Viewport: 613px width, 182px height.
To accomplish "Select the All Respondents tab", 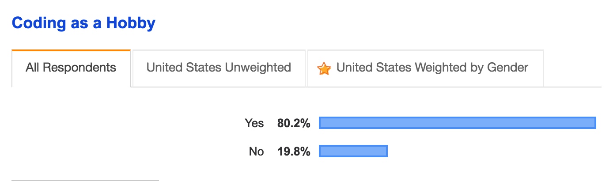I will (71, 68).
